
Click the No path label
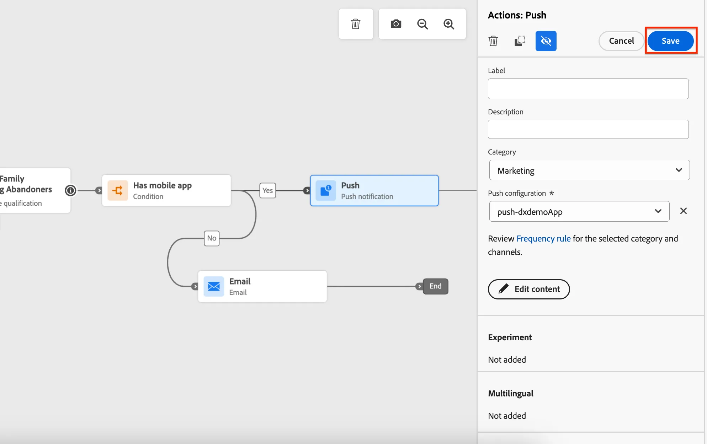coord(212,238)
